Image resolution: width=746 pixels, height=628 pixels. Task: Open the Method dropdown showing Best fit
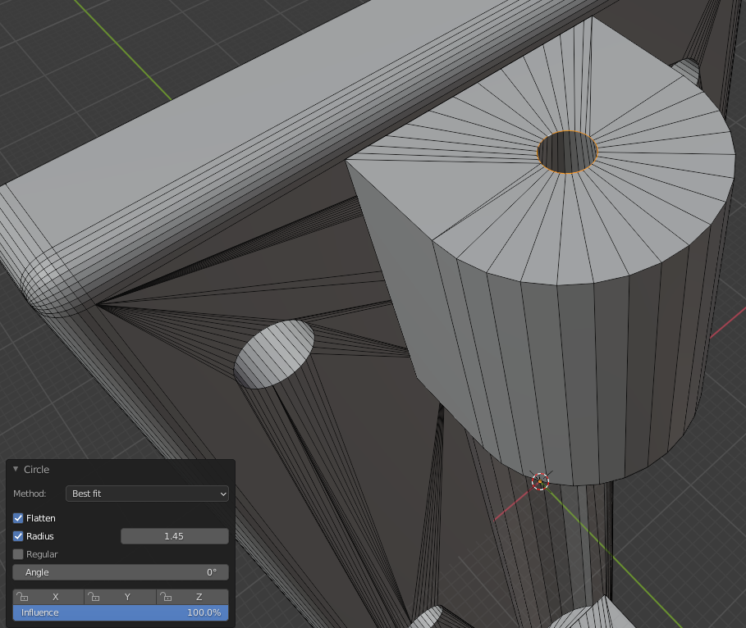click(x=147, y=494)
